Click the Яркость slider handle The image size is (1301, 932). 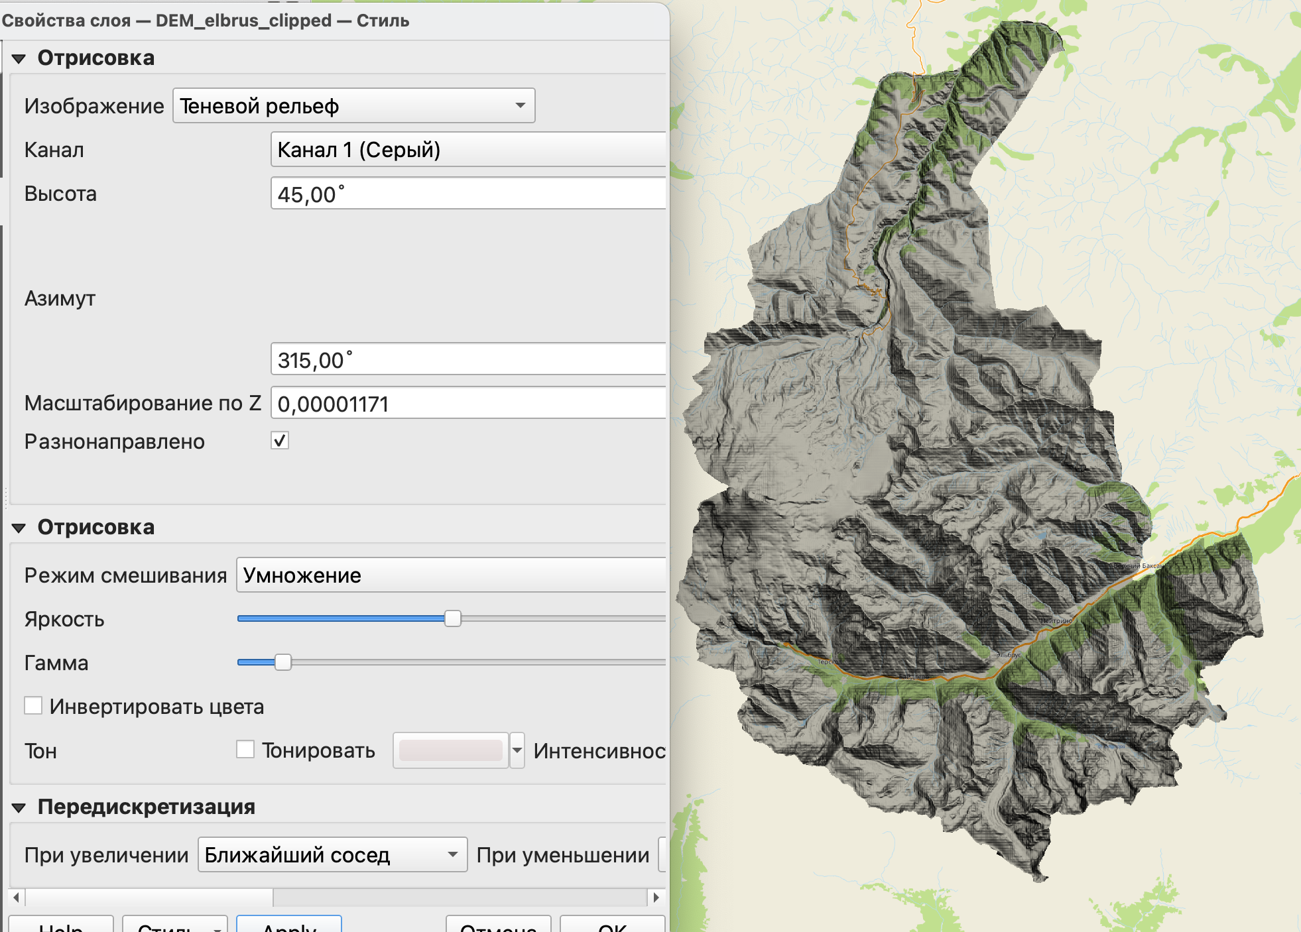(452, 618)
